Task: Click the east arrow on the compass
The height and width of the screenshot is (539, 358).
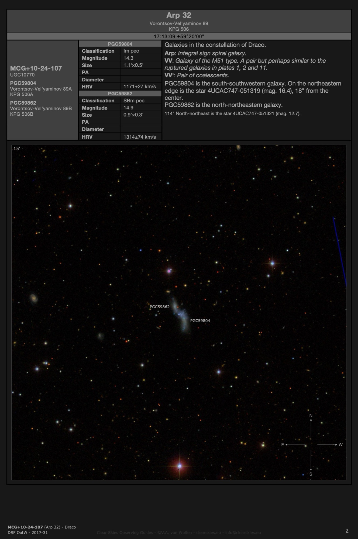Action: point(295,445)
